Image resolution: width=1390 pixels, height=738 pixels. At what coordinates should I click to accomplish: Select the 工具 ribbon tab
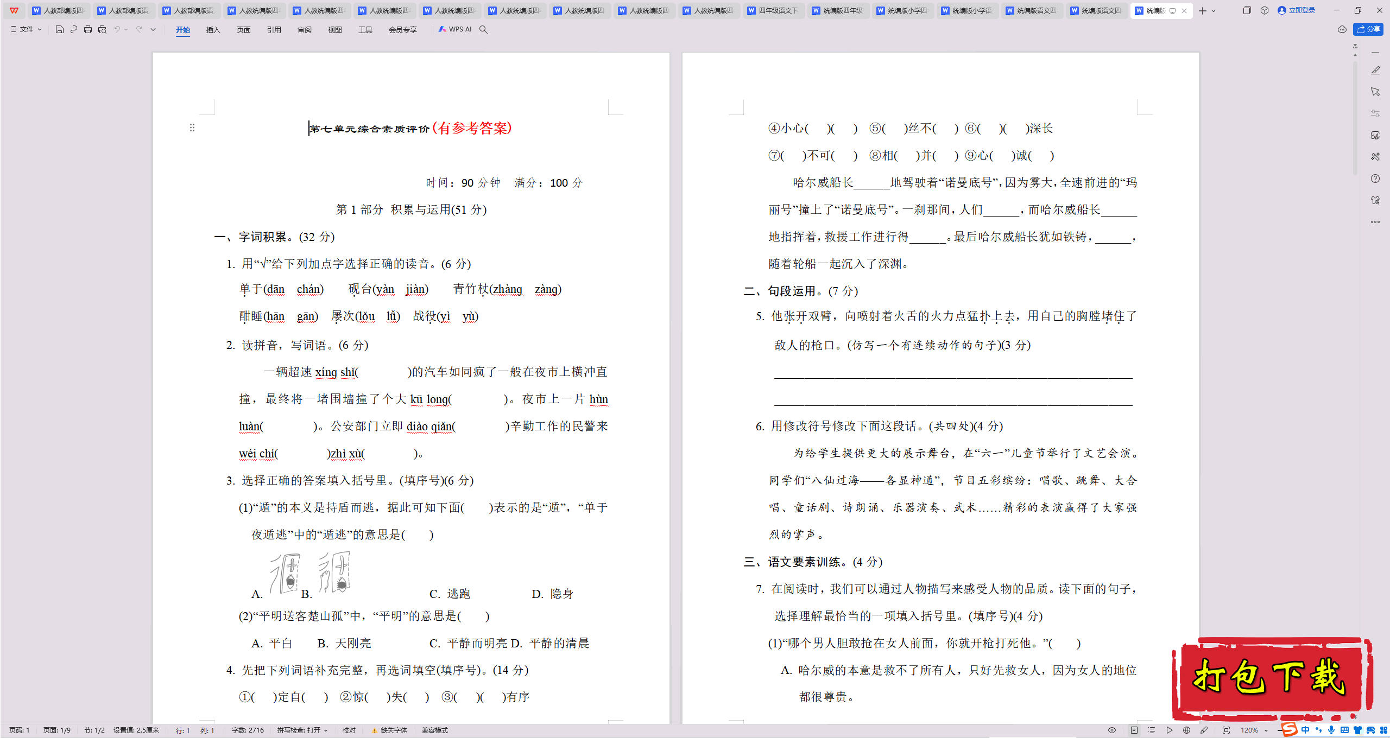[x=365, y=30]
